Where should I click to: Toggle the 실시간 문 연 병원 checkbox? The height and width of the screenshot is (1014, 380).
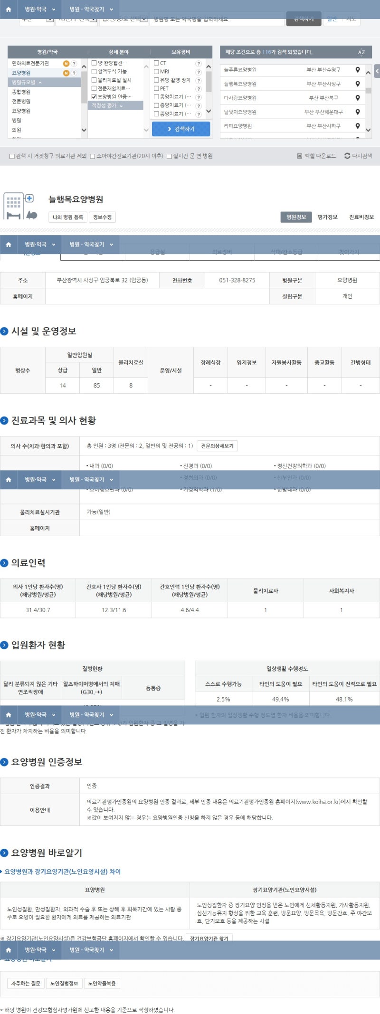169,156
